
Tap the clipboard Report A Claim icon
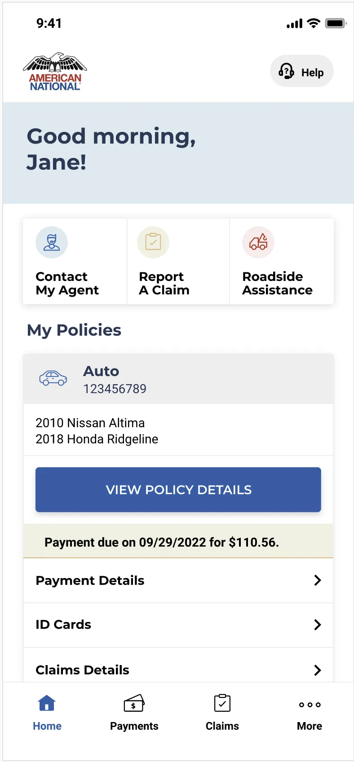153,242
